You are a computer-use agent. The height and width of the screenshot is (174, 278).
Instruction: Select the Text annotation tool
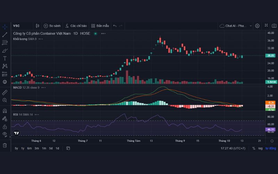[5, 58]
